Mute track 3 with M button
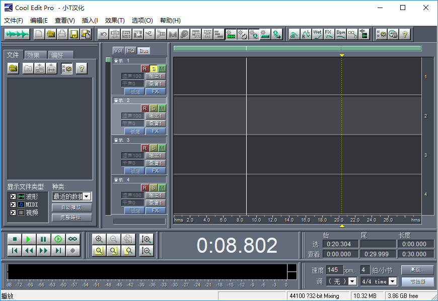This screenshot has height=301, width=438. [162, 148]
